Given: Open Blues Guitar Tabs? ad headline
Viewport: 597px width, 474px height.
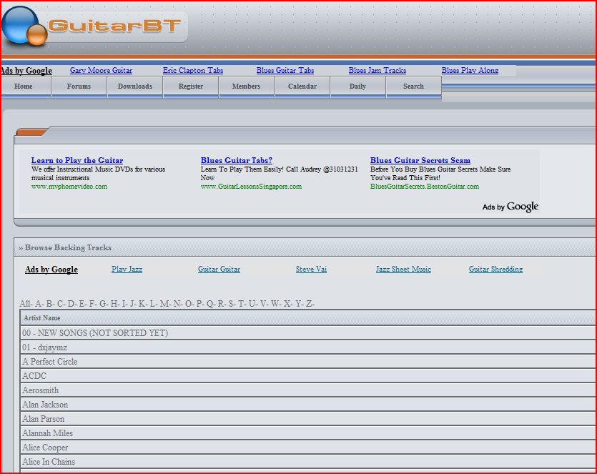Looking at the screenshot, I should (237, 160).
